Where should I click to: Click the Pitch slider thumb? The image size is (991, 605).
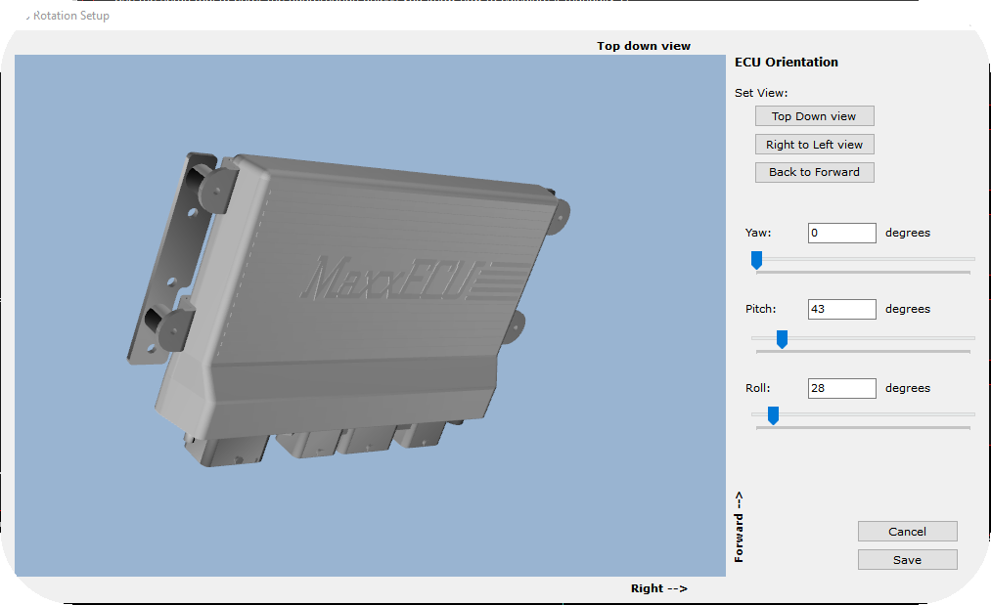point(782,339)
